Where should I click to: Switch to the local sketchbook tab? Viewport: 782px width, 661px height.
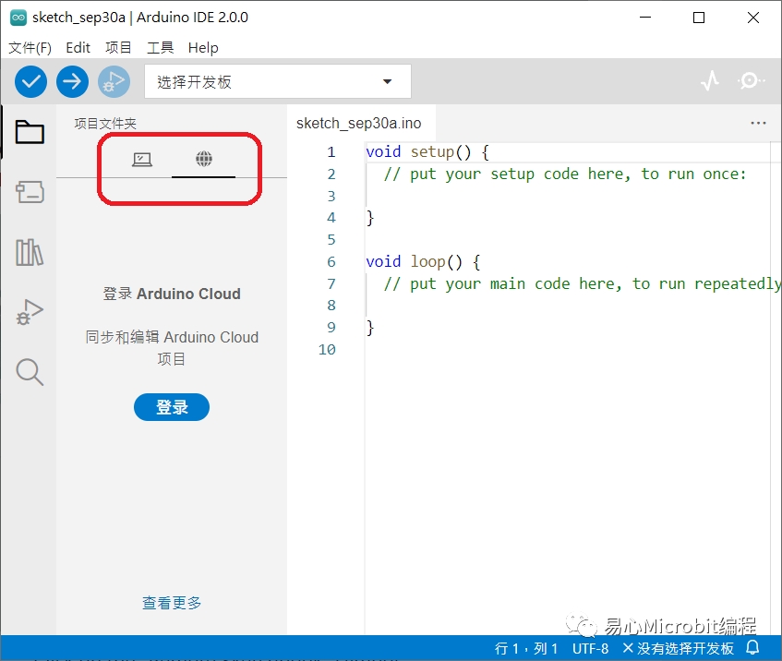(x=141, y=160)
